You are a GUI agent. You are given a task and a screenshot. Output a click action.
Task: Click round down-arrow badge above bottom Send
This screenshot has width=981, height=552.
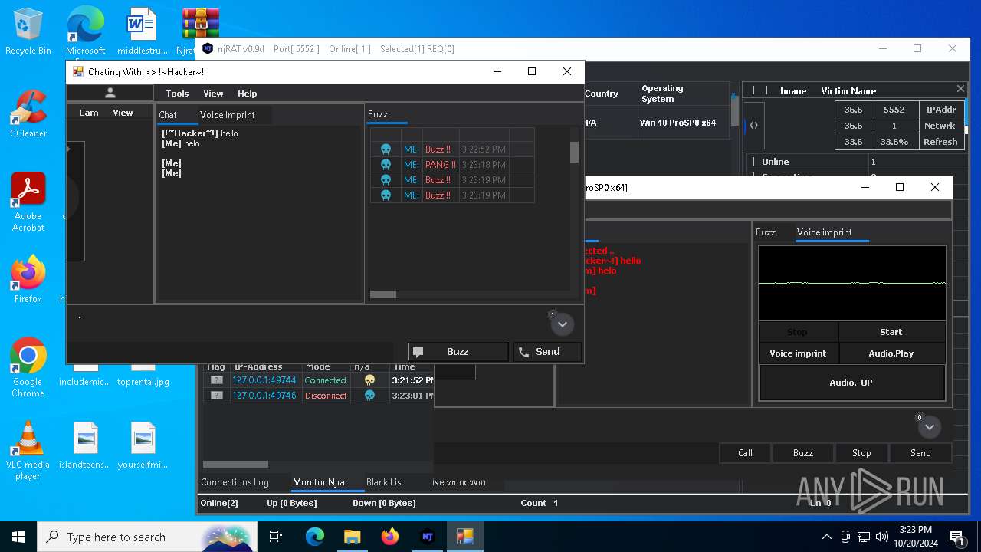[x=930, y=426]
